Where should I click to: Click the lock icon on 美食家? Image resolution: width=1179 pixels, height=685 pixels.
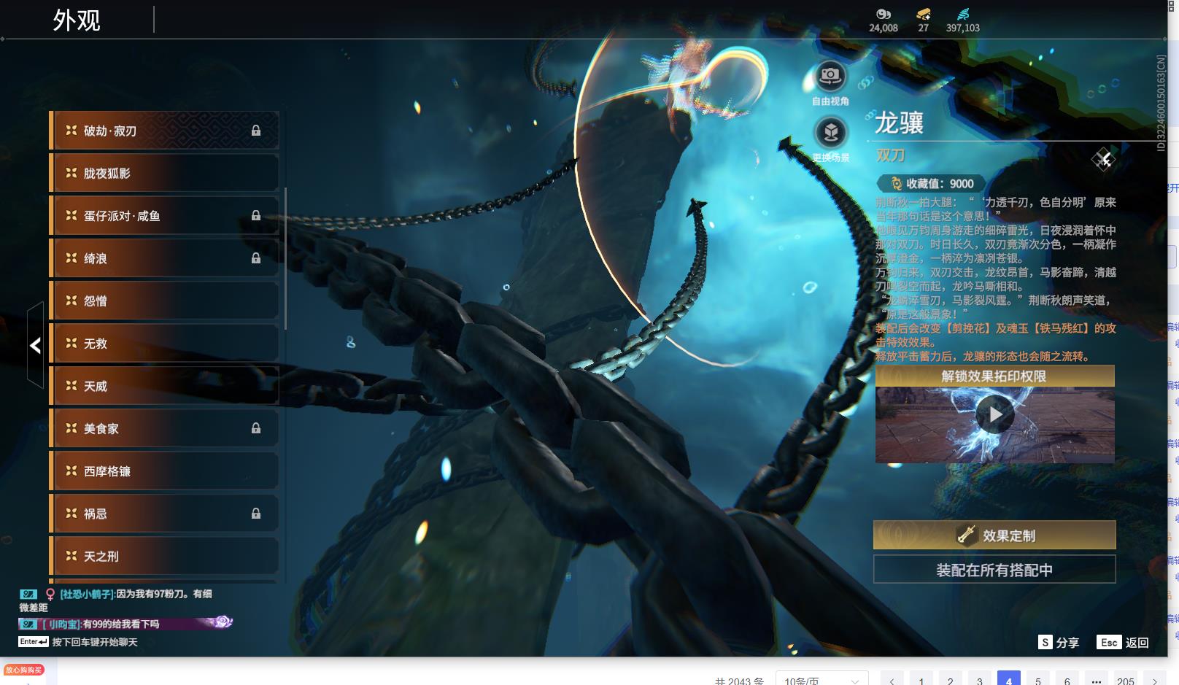tap(256, 428)
